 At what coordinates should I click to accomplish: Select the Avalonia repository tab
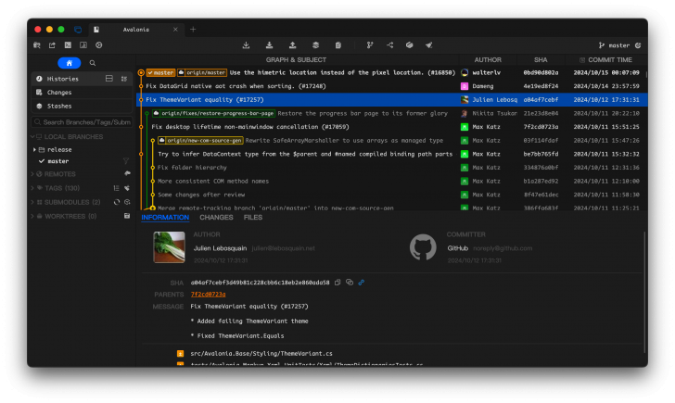136,30
